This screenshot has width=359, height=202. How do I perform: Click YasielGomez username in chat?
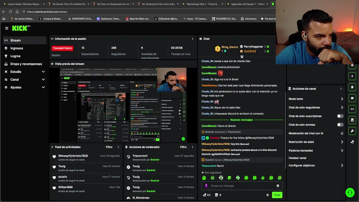[209, 86]
